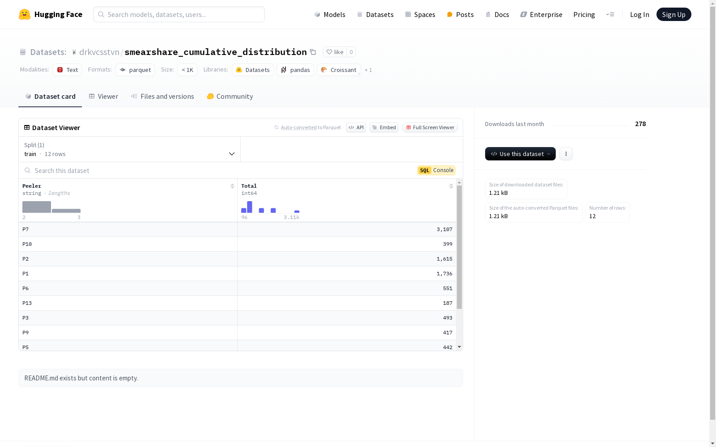Screen dimensions: 716x447
Task: Select the Croissant library tag
Action: pos(339,70)
